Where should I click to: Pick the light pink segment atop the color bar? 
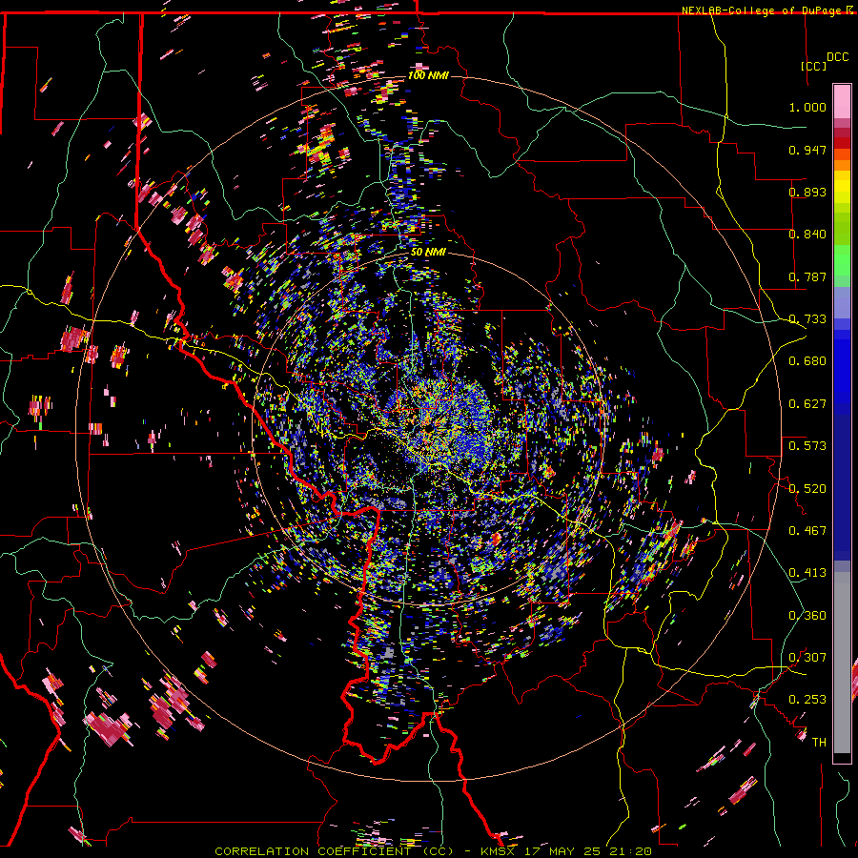[842, 102]
